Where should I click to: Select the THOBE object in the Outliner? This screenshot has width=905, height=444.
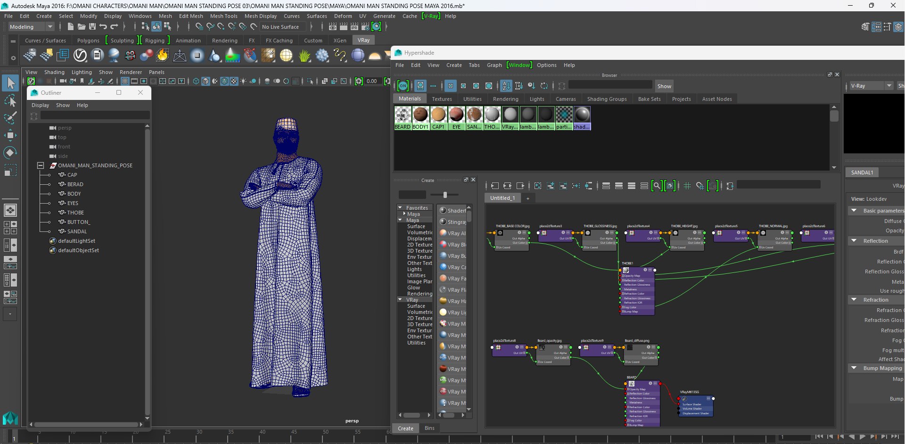click(75, 213)
